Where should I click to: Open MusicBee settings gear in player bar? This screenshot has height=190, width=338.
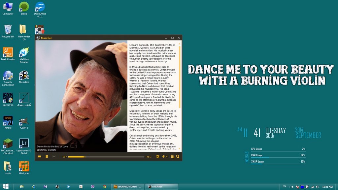point(158,156)
